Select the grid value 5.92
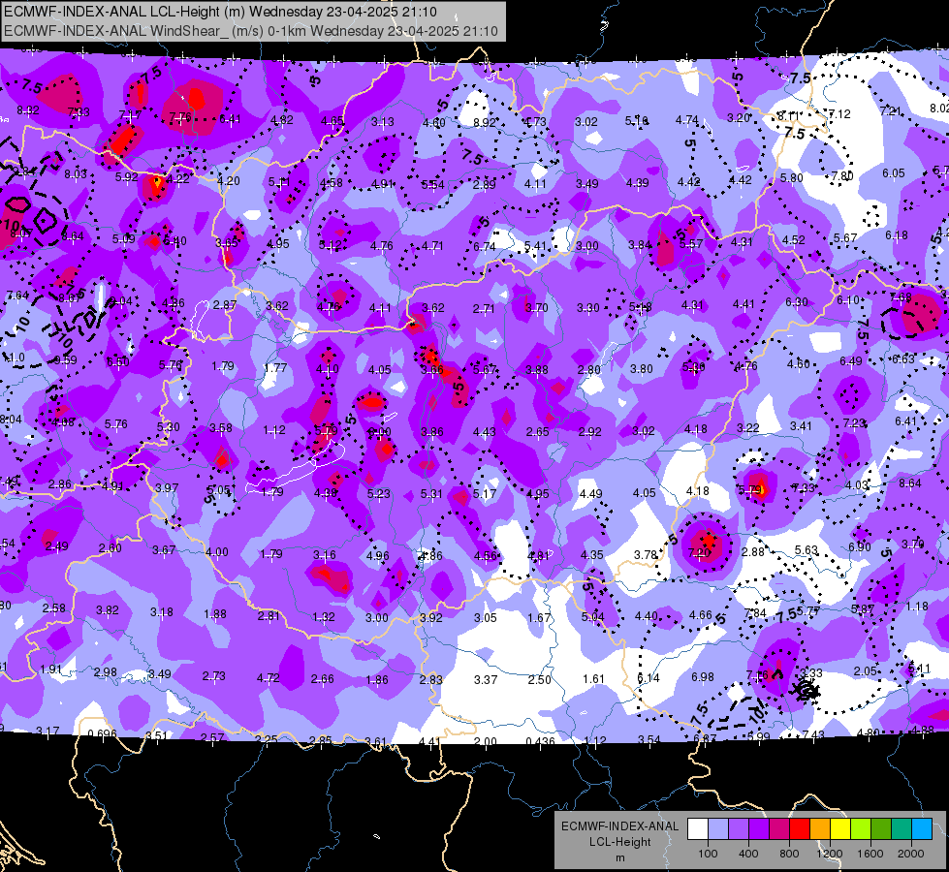The width and height of the screenshot is (949, 872). point(126,176)
